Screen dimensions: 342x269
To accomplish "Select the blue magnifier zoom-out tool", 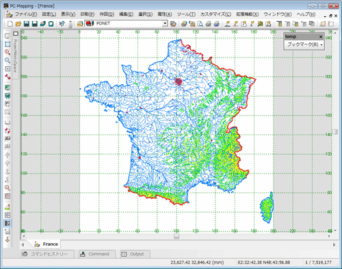I will click(8, 60).
